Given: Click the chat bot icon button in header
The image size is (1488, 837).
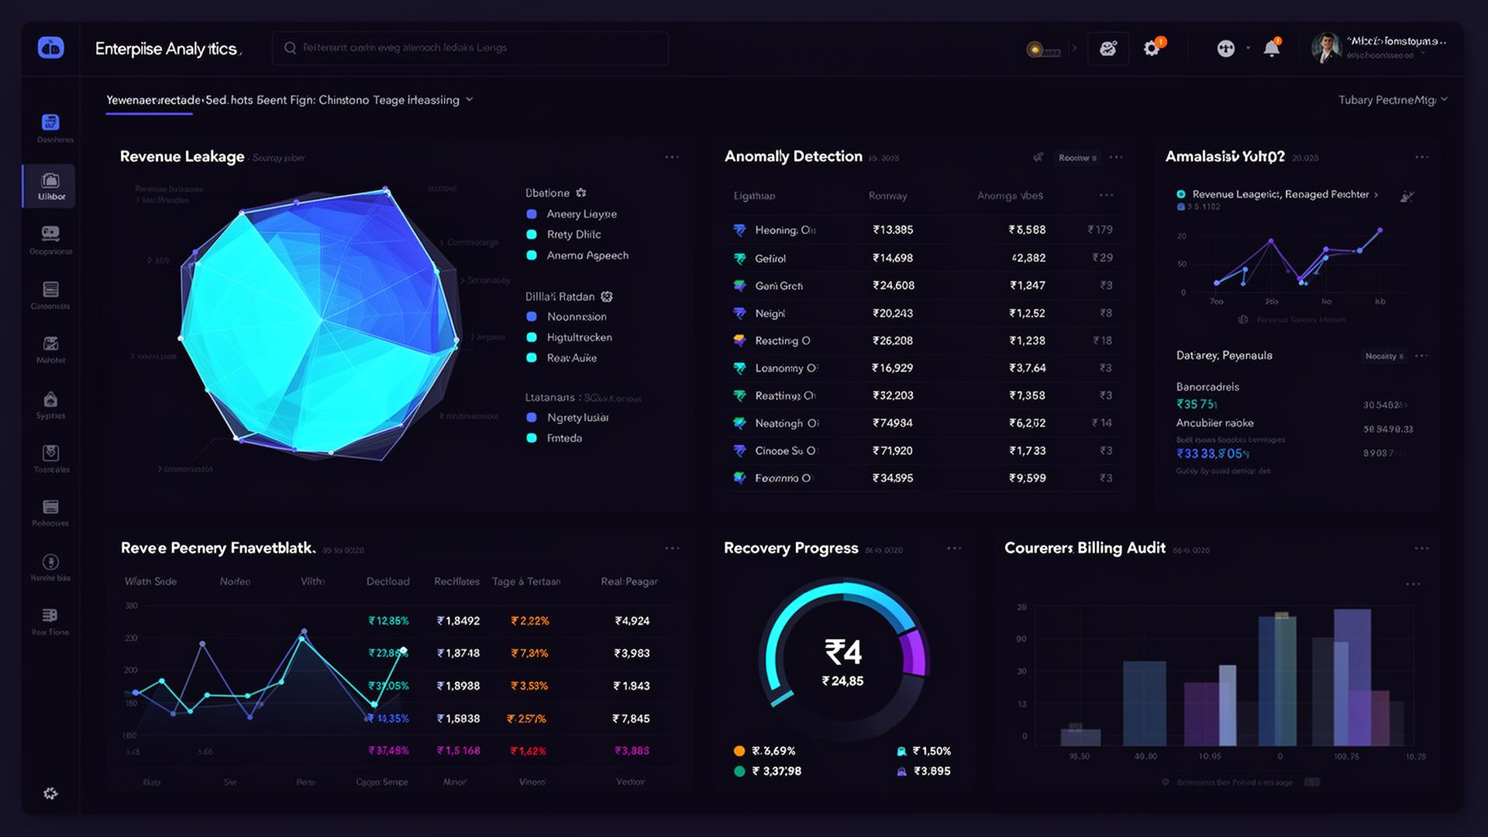Looking at the screenshot, I should (x=1108, y=49).
